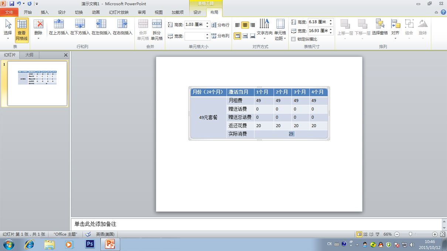Fit slide to current window
Viewport: 447px width, 251px height.
click(443, 234)
